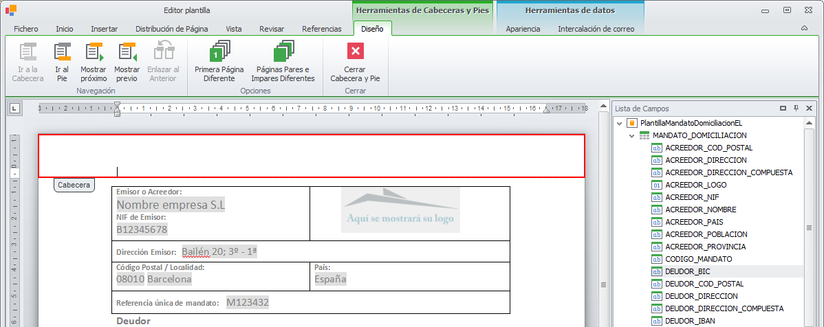824x327 pixels.
Task: Collapse the ribbon with the chevron arrow
Action: pyautogui.click(x=805, y=28)
